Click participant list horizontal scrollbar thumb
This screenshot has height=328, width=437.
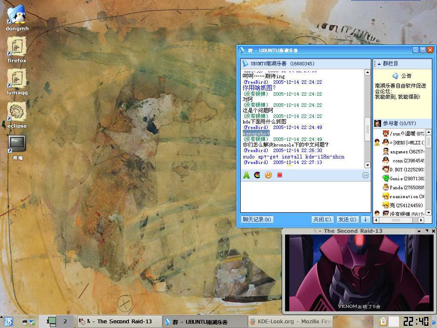[396, 220]
